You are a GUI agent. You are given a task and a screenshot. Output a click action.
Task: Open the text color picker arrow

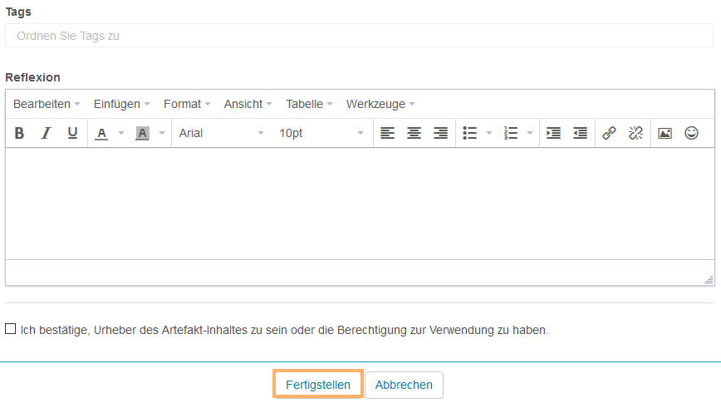[x=120, y=133]
